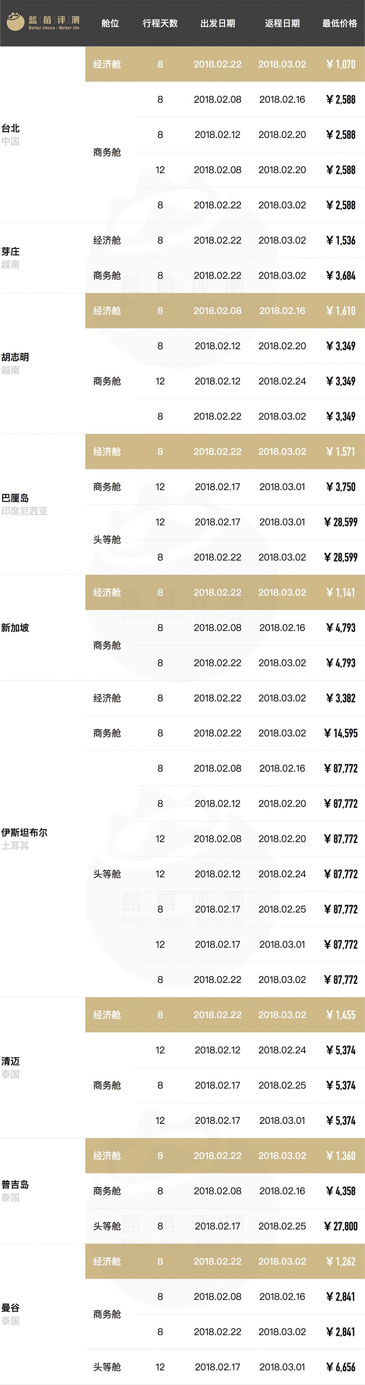Viewport: 365px width, 1385px height.
Task: Click the 印度尼西亚 country label
Action: pos(24,511)
